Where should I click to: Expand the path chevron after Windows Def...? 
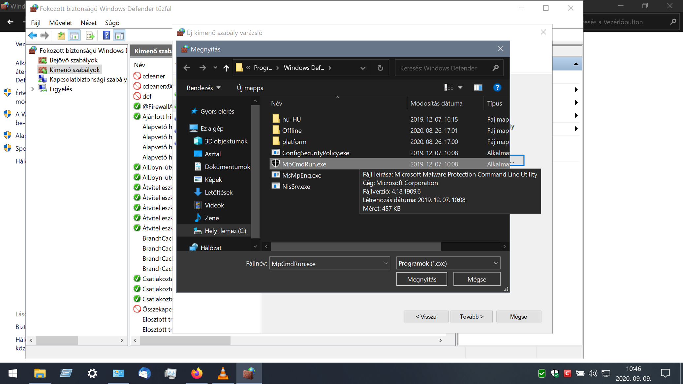point(330,68)
